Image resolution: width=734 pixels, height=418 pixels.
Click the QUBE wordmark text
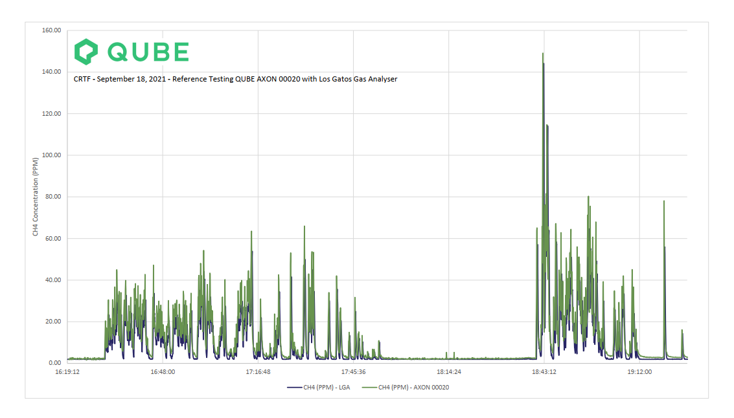(x=148, y=52)
